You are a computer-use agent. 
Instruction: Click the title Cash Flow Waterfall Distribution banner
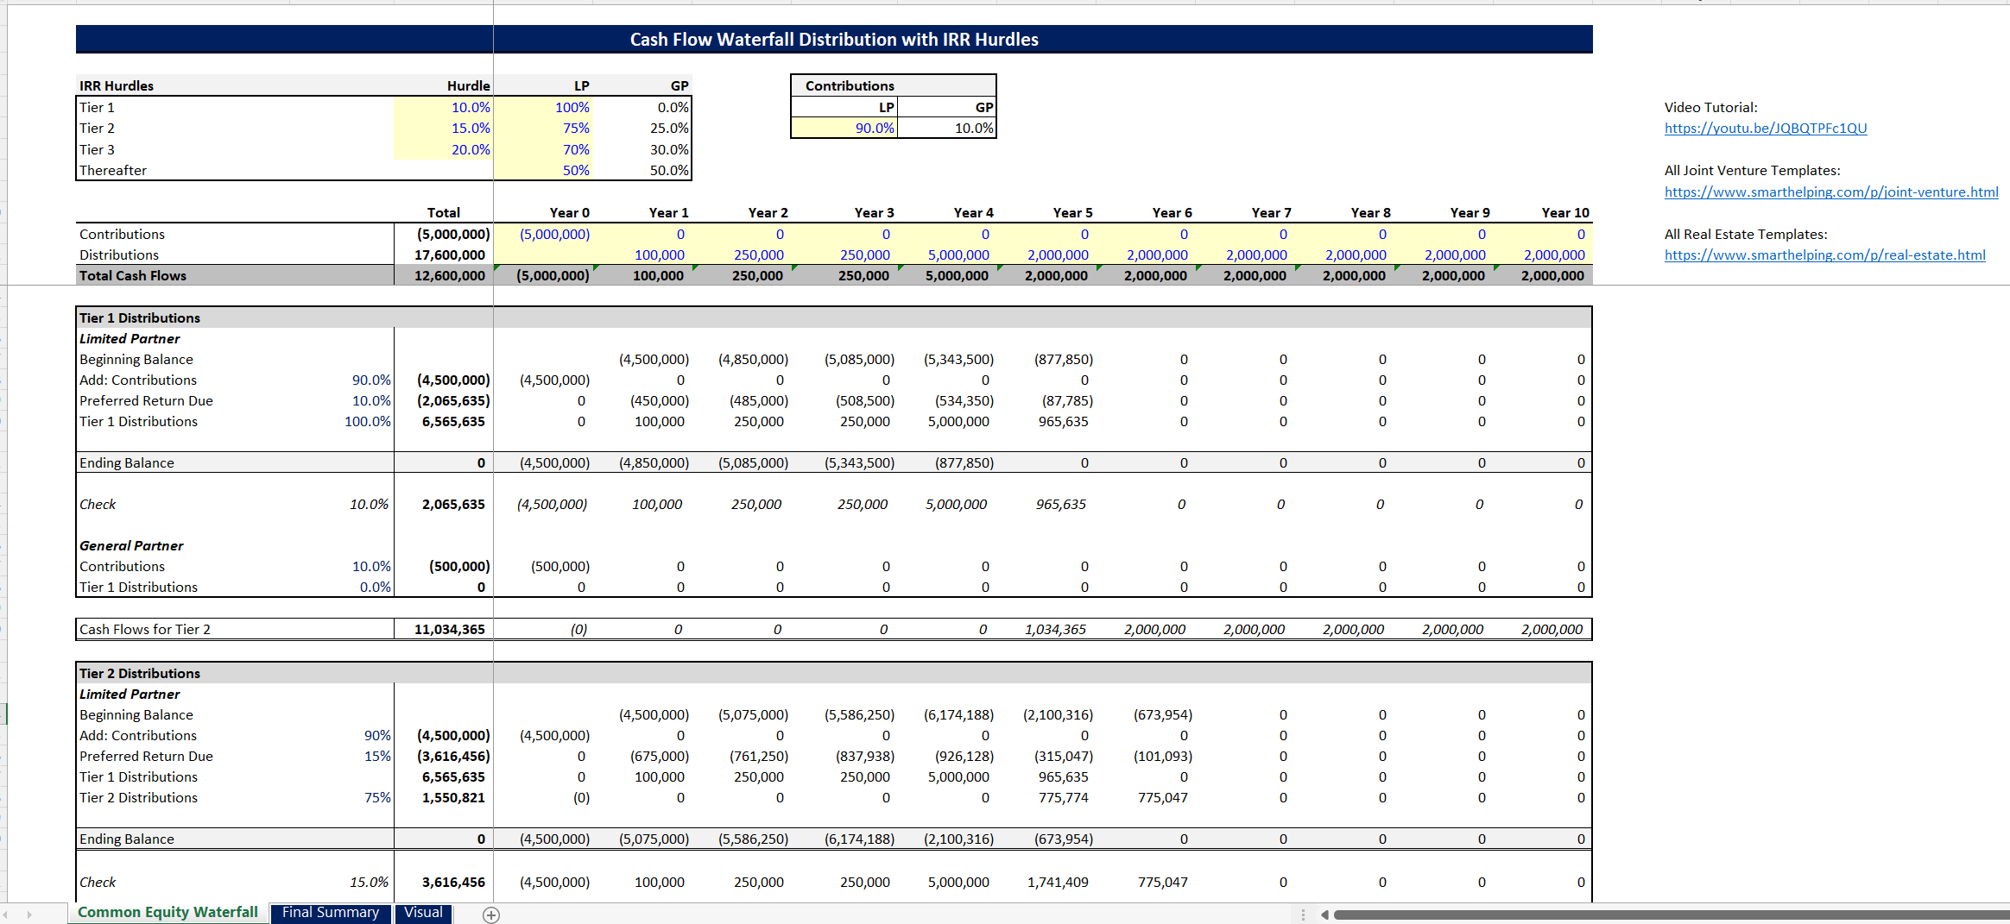(834, 40)
